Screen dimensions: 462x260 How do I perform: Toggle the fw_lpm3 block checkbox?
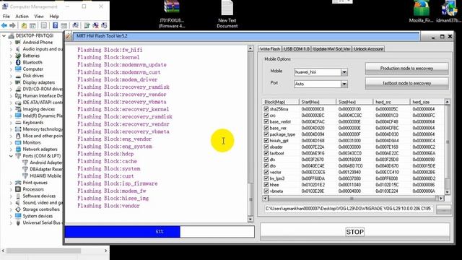point(266,178)
